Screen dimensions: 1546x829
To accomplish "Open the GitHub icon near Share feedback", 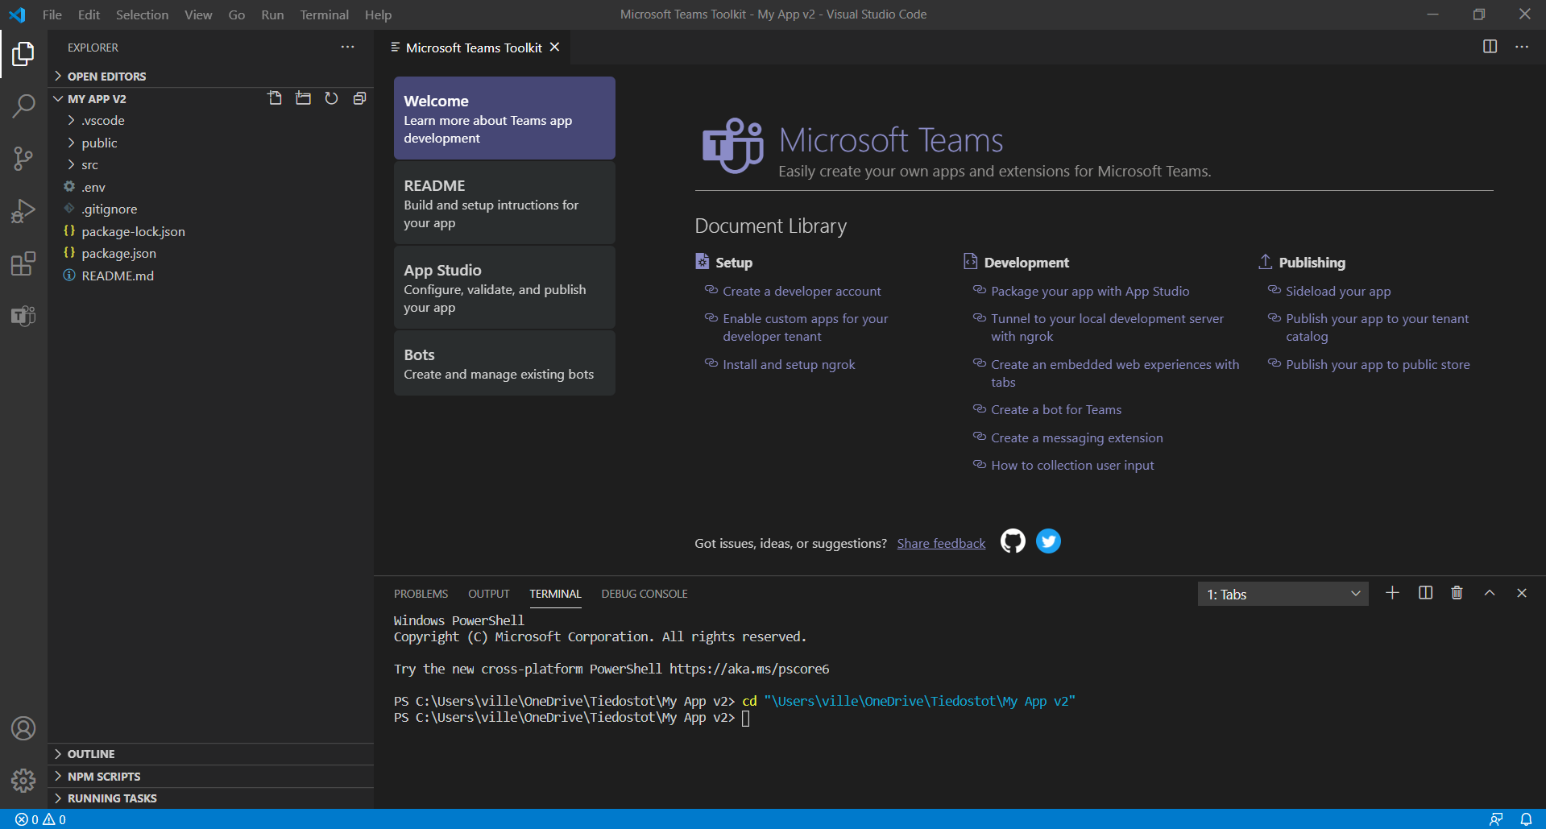I will (1012, 541).
